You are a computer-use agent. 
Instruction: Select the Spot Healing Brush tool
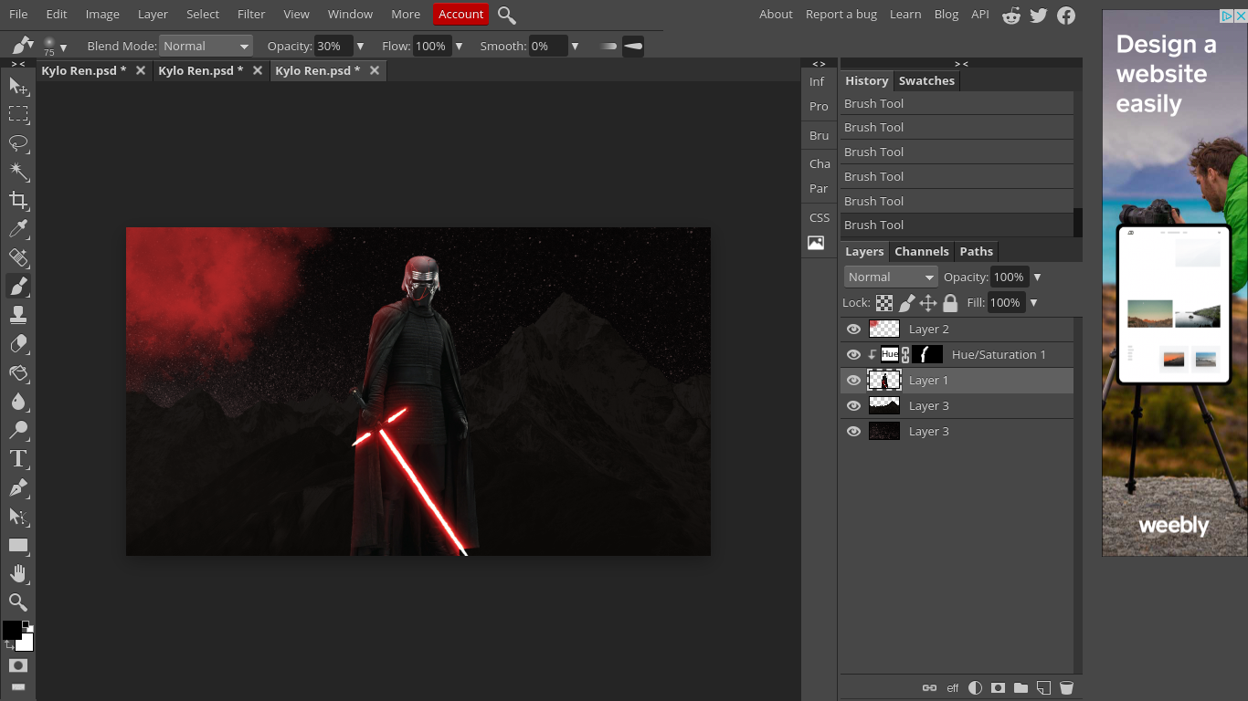tap(18, 258)
